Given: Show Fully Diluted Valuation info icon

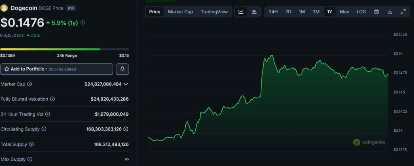Looking at the screenshot, I should coord(52,99).
